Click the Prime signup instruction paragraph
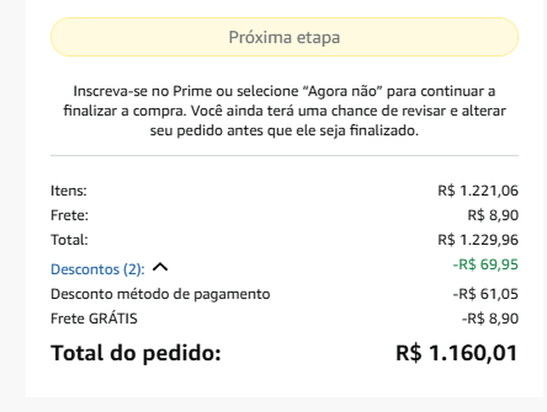Image resolution: width=547 pixels, height=412 pixels. pos(284,111)
